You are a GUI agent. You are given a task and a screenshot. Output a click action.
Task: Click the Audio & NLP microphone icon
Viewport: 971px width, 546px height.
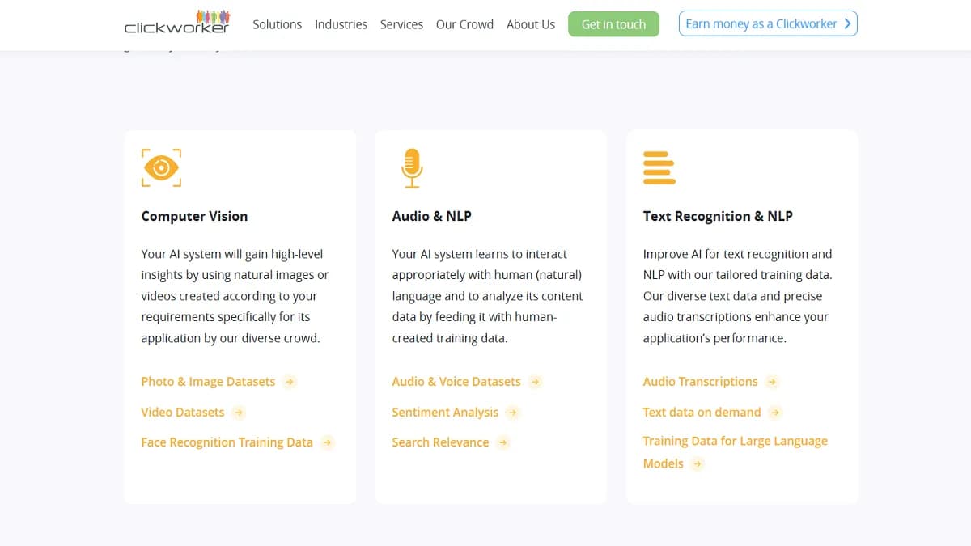click(412, 167)
